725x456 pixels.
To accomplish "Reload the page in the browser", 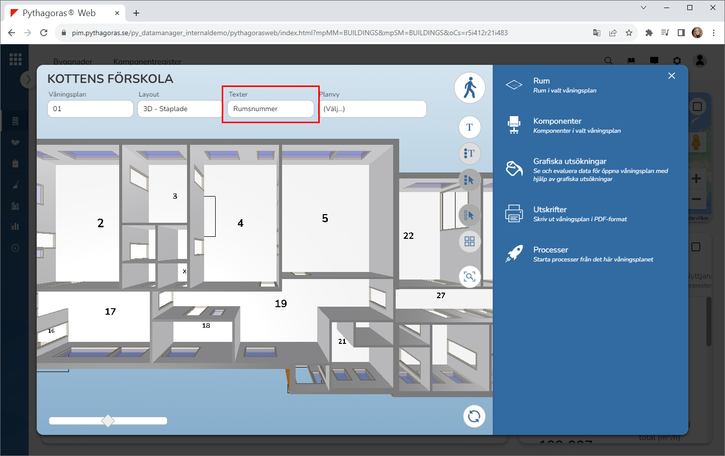I will click(x=44, y=33).
